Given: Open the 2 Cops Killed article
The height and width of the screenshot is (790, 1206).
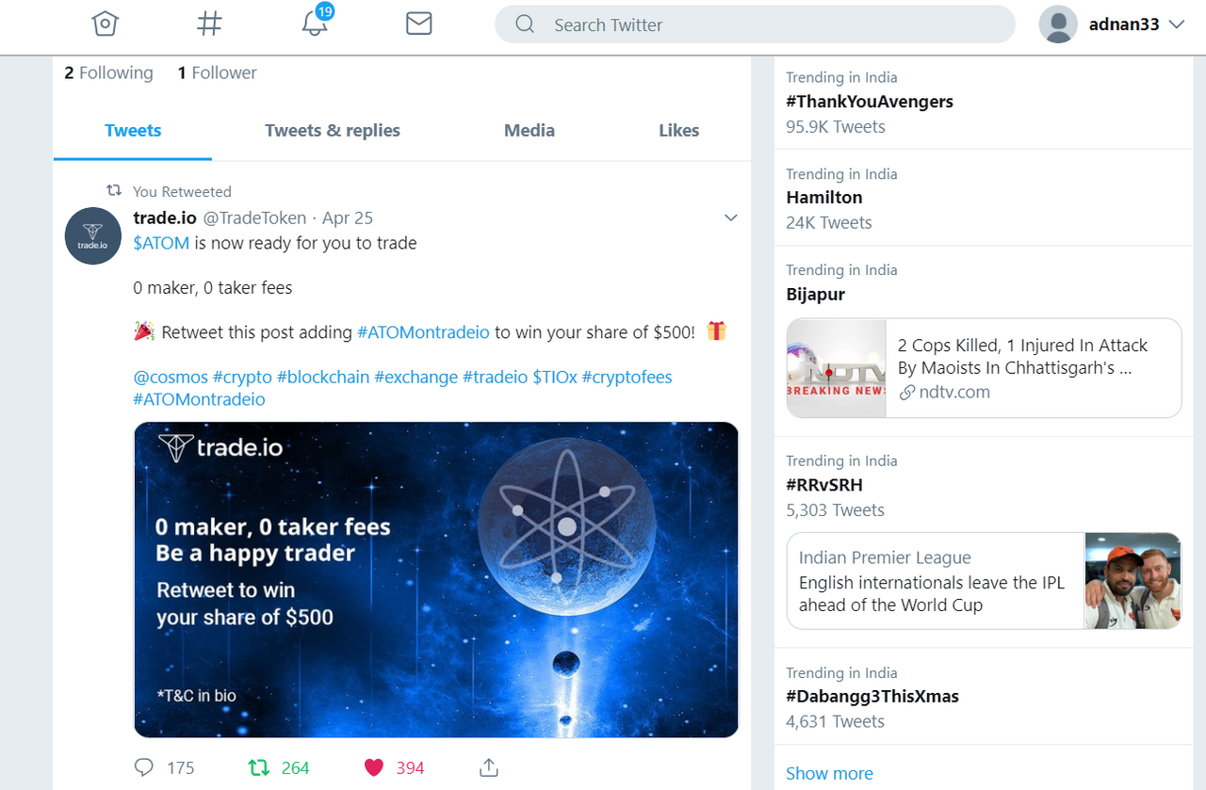Looking at the screenshot, I should pos(1022,357).
